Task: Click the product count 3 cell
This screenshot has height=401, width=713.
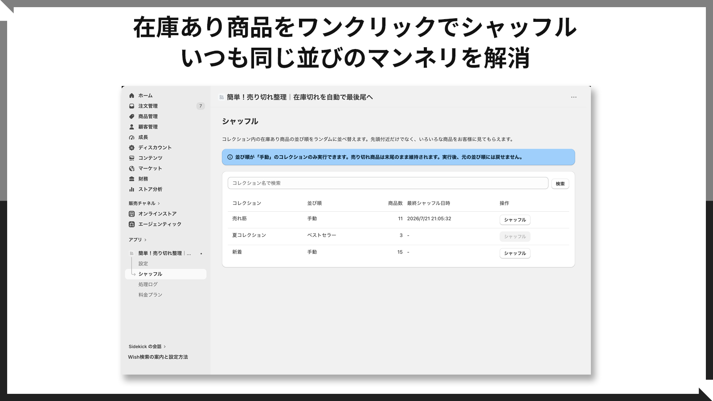Action: (x=401, y=235)
